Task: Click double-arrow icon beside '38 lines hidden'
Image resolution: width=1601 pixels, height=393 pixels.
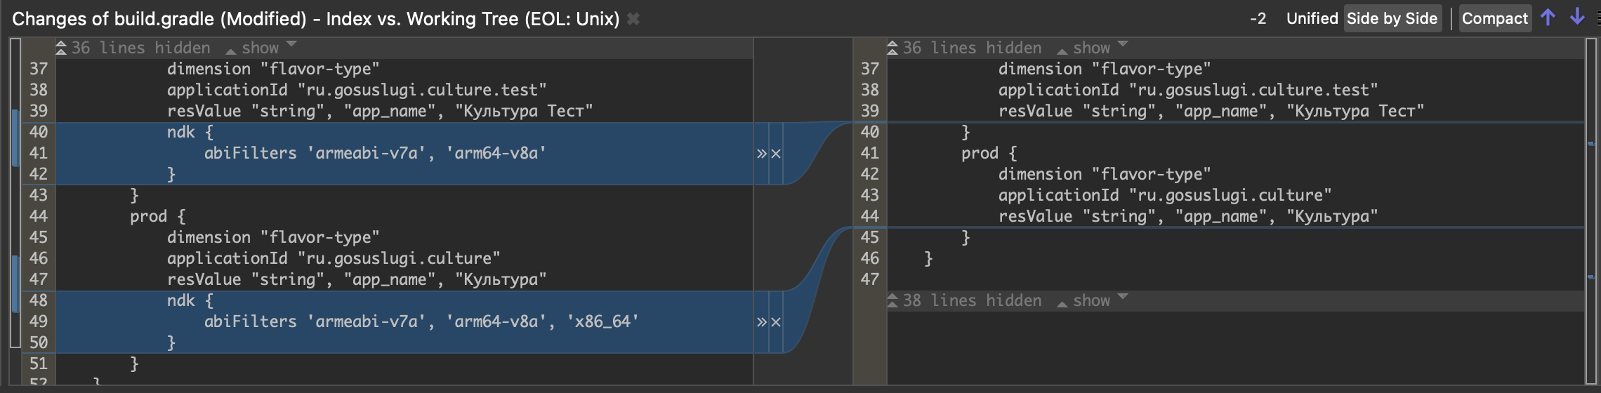Action: (x=892, y=300)
